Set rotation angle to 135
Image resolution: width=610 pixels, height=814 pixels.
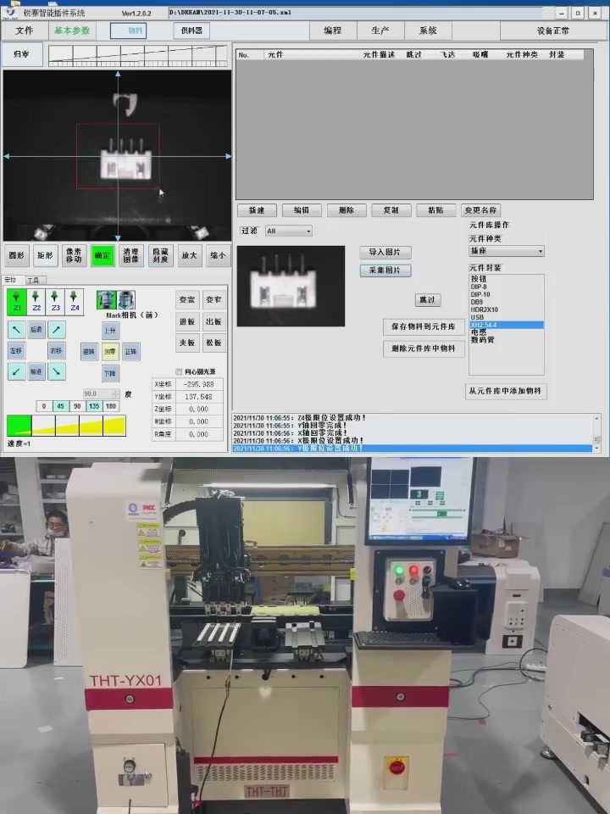click(x=94, y=406)
